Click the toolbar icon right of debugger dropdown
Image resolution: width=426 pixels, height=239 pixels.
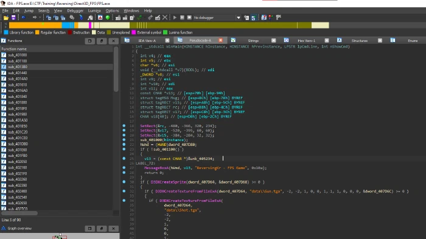(x=246, y=18)
